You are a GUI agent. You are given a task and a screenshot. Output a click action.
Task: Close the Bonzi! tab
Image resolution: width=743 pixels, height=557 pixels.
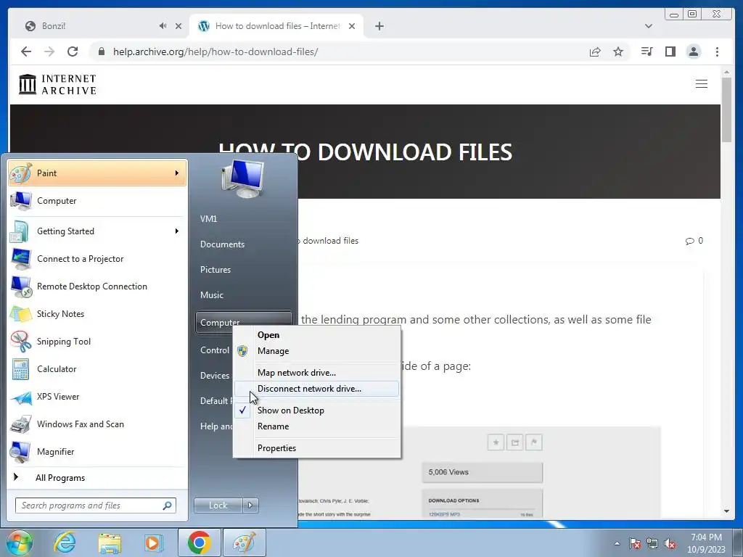point(178,26)
